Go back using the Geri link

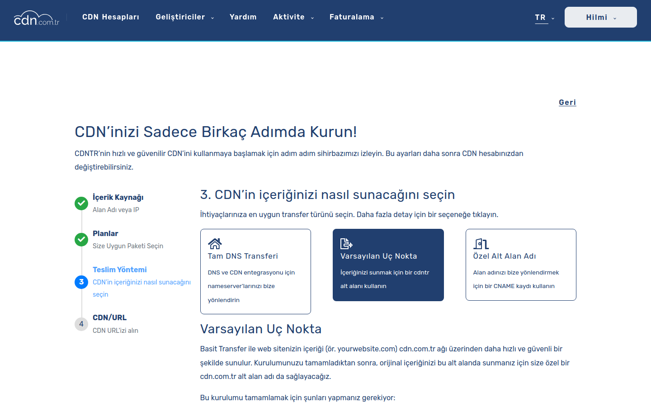[567, 102]
